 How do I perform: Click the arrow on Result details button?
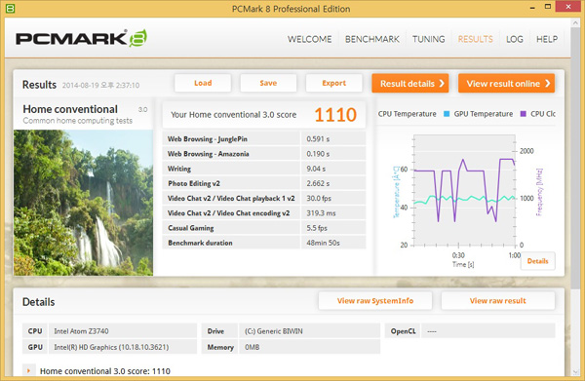point(442,83)
